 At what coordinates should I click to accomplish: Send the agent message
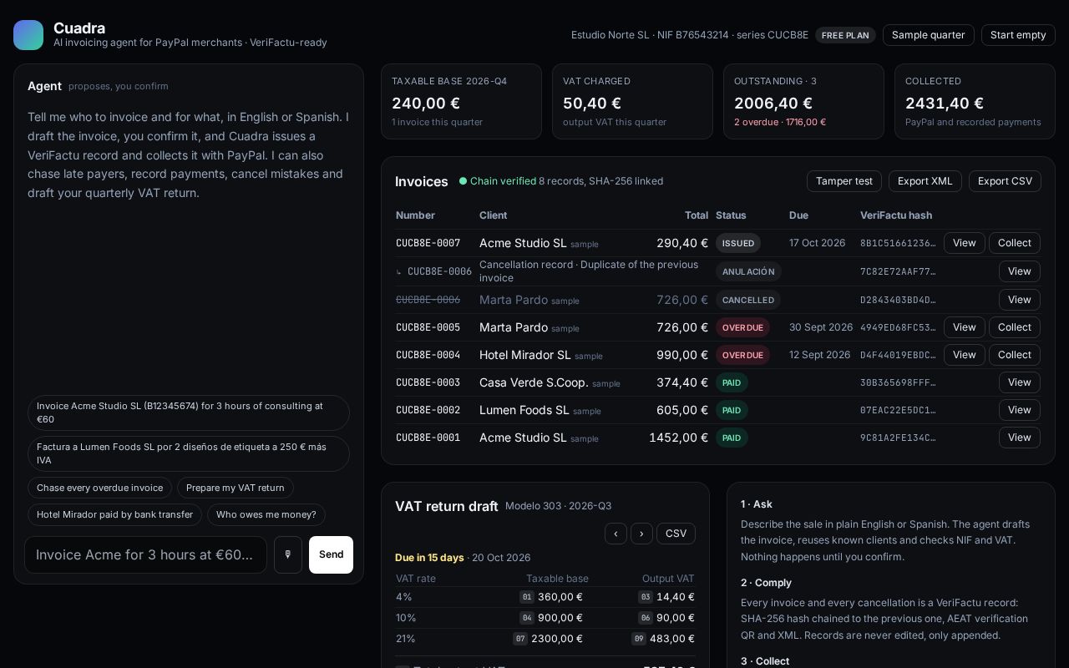point(331,554)
